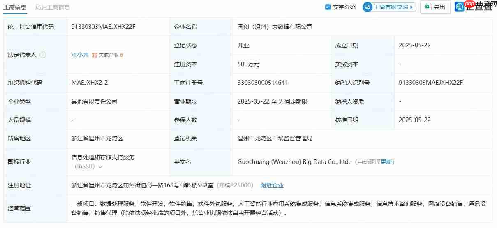Select credit code 91330303MAEJXHX22F in first row

click(x=103, y=27)
